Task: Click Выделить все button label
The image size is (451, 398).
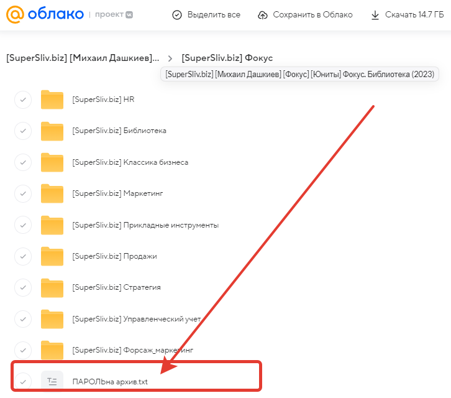Action: pyautogui.click(x=214, y=15)
